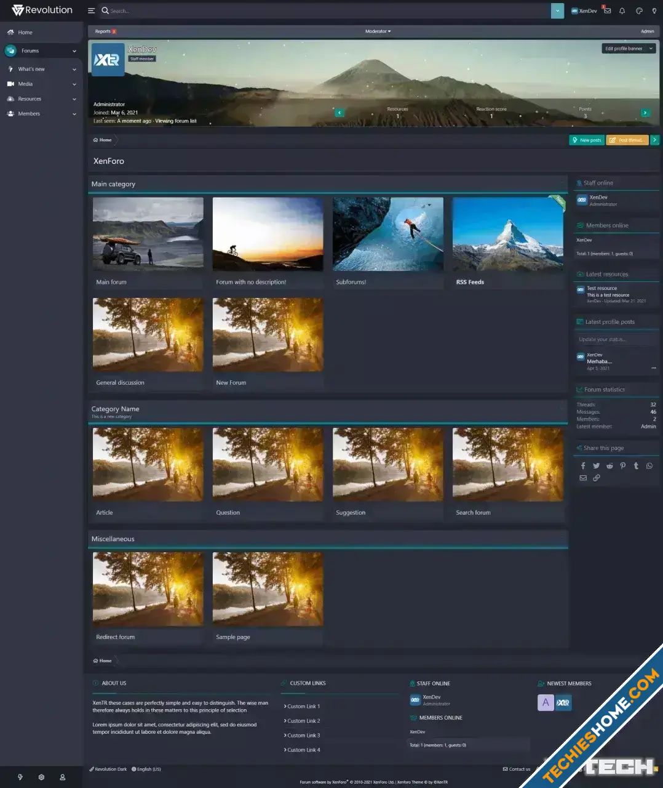The width and height of the screenshot is (663, 788).
Task: Share this page on Twitter
Action: (x=596, y=466)
